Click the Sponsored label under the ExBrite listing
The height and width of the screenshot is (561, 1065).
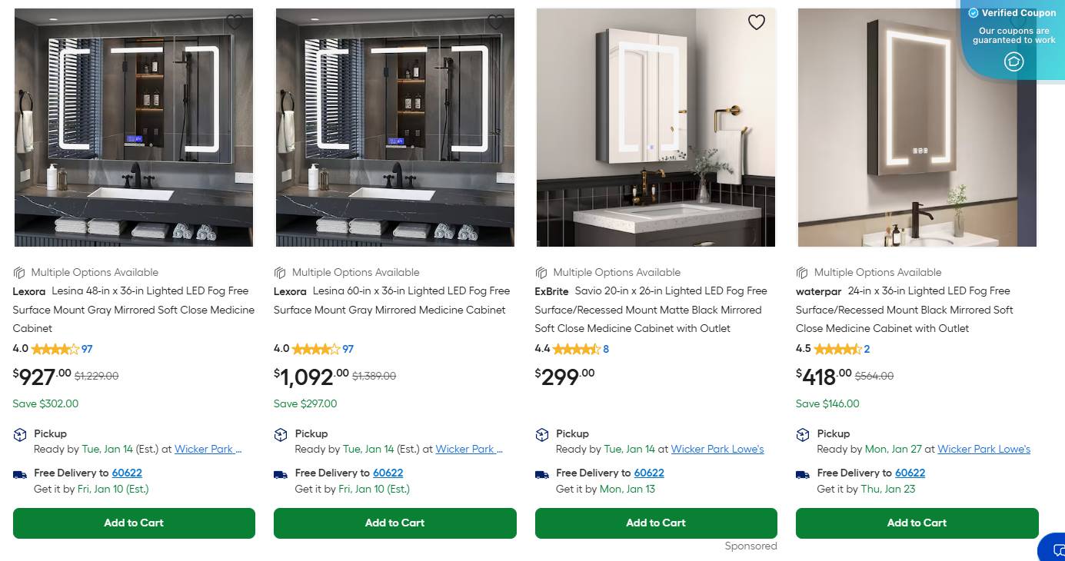point(750,546)
